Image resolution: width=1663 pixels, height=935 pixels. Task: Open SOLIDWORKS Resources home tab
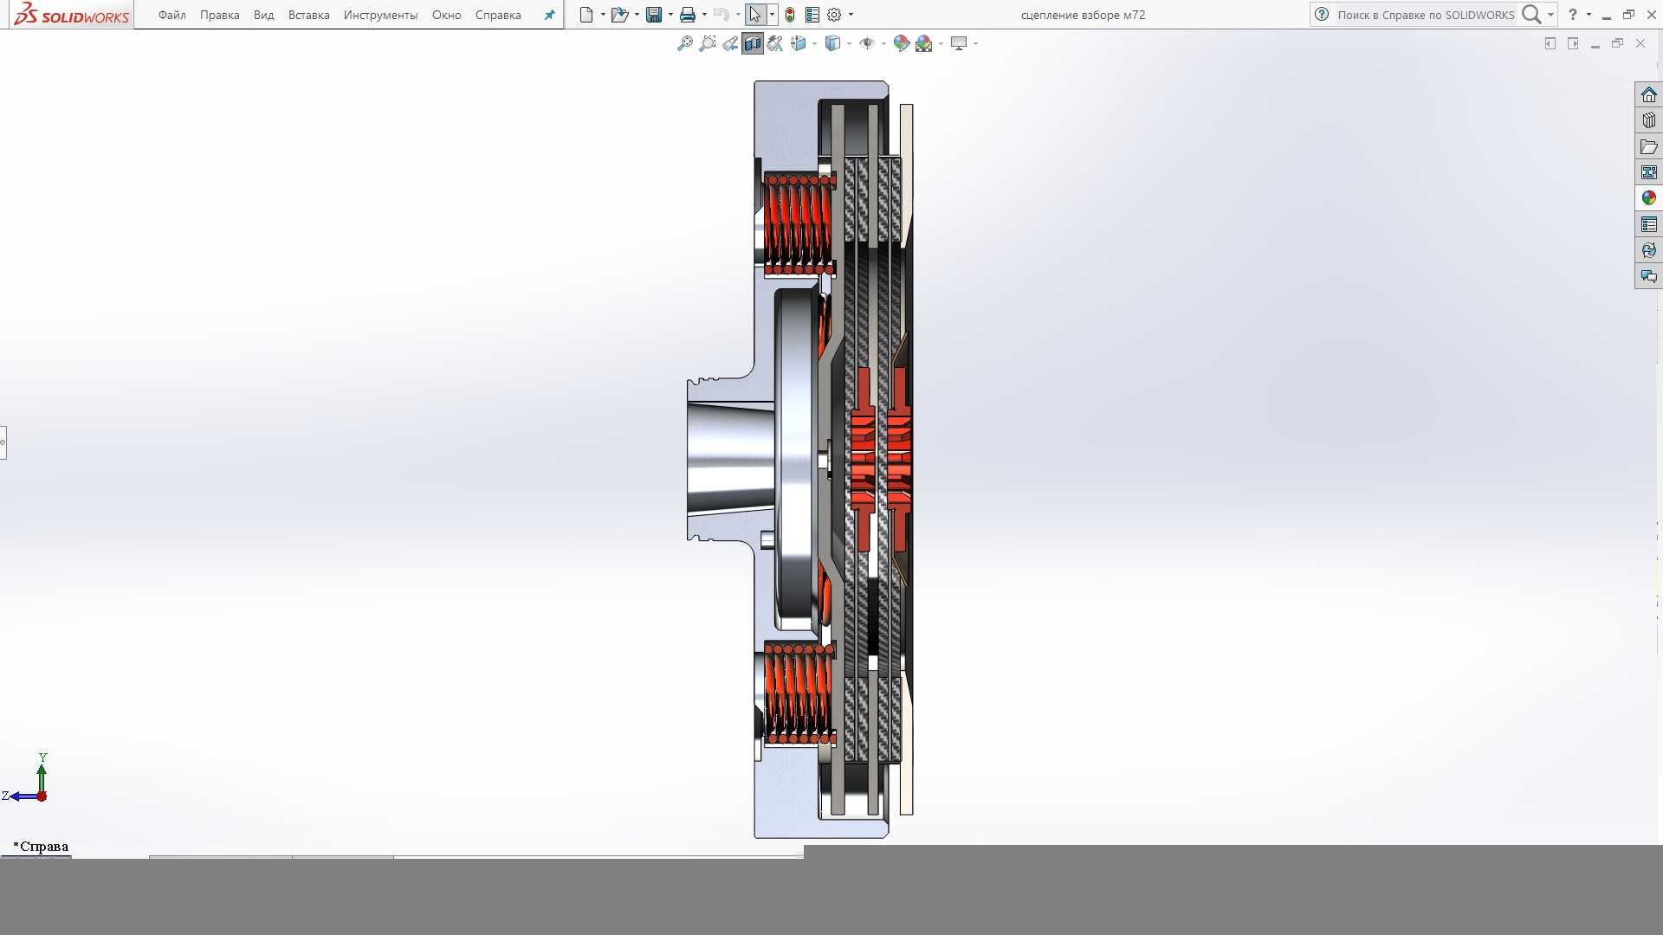(x=1648, y=95)
